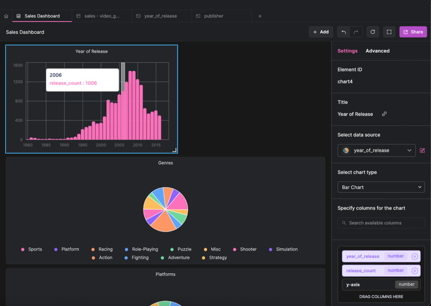Toggle Sports in the Genres legend
The width and height of the screenshot is (431, 306).
(x=32, y=249)
